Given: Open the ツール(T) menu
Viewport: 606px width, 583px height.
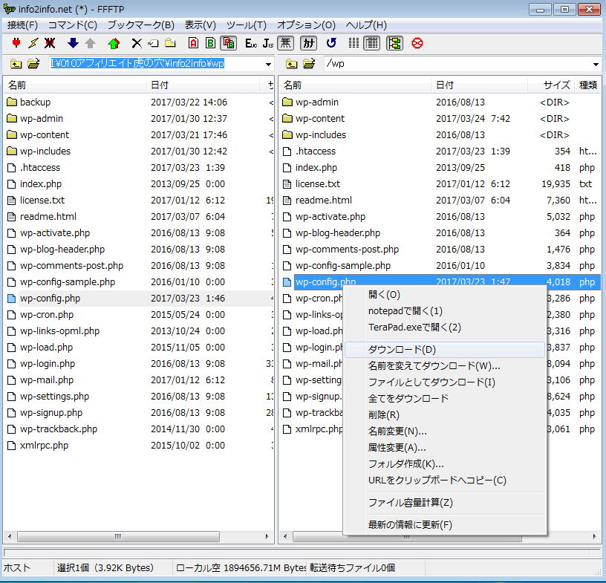Looking at the screenshot, I should (x=247, y=25).
